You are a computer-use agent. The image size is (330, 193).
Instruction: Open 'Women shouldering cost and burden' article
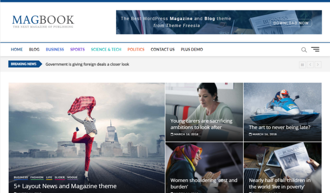pyautogui.click(x=204, y=183)
